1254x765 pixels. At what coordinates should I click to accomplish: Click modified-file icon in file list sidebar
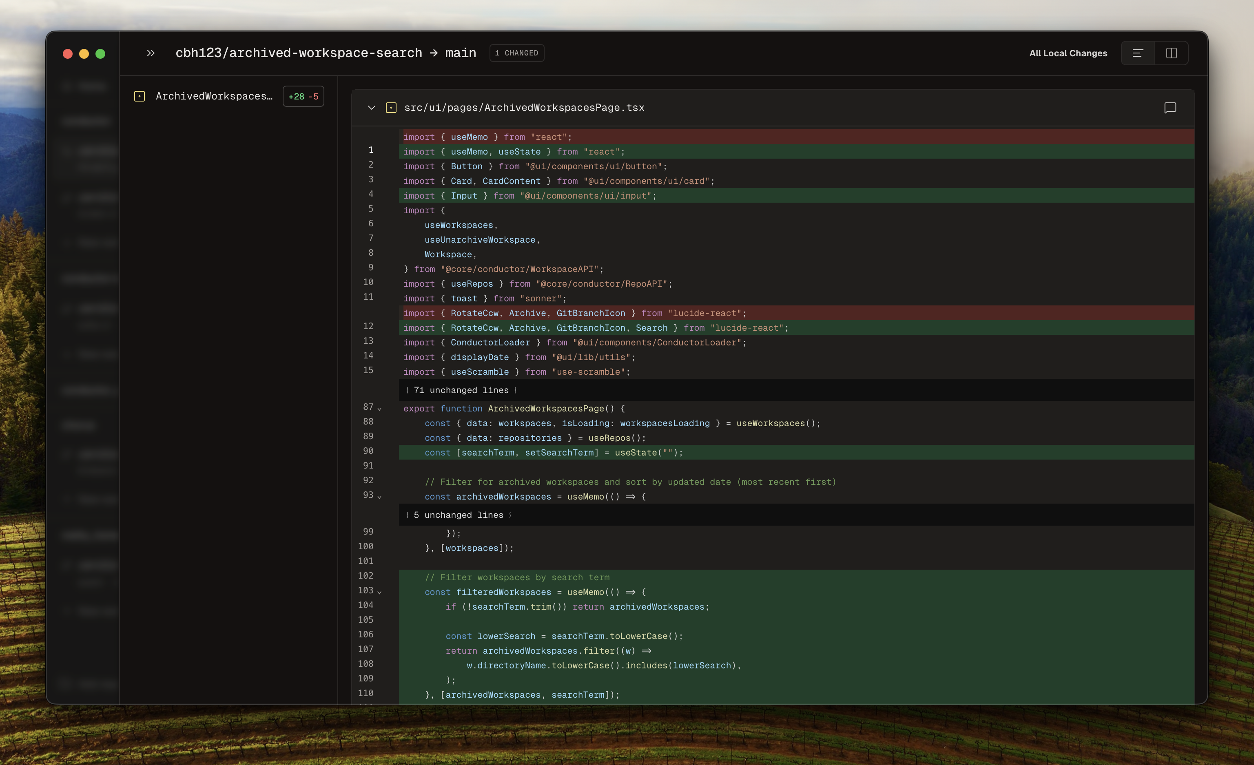point(140,96)
